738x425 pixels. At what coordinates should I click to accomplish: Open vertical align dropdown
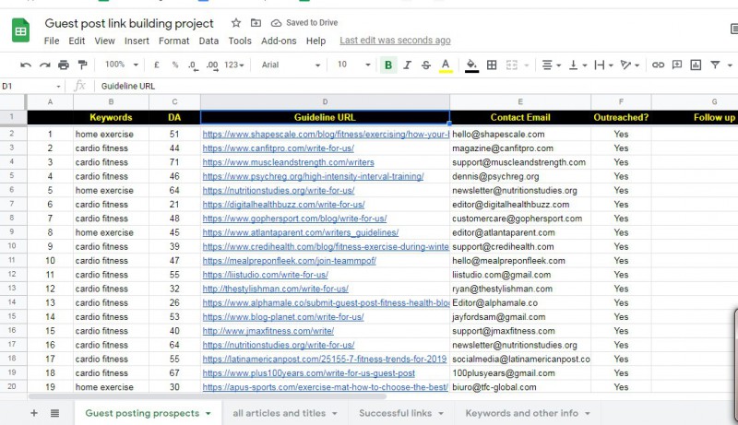(x=577, y=65)
